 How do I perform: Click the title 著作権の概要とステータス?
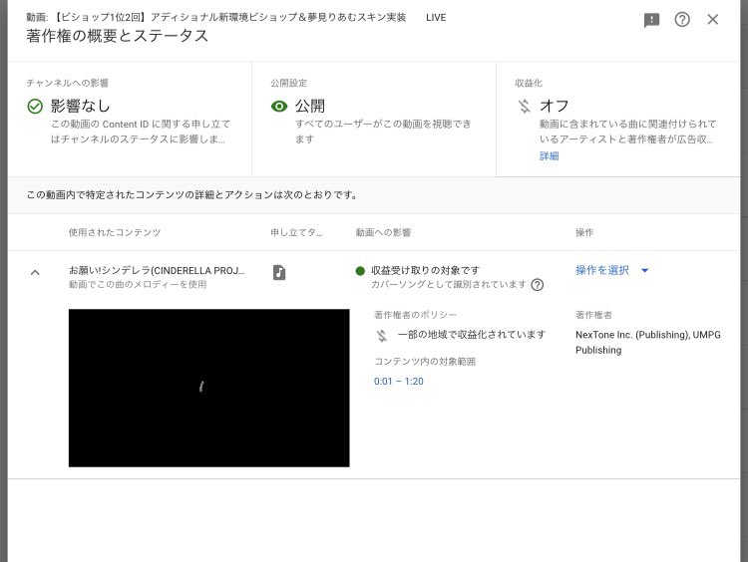click(118, 36)
